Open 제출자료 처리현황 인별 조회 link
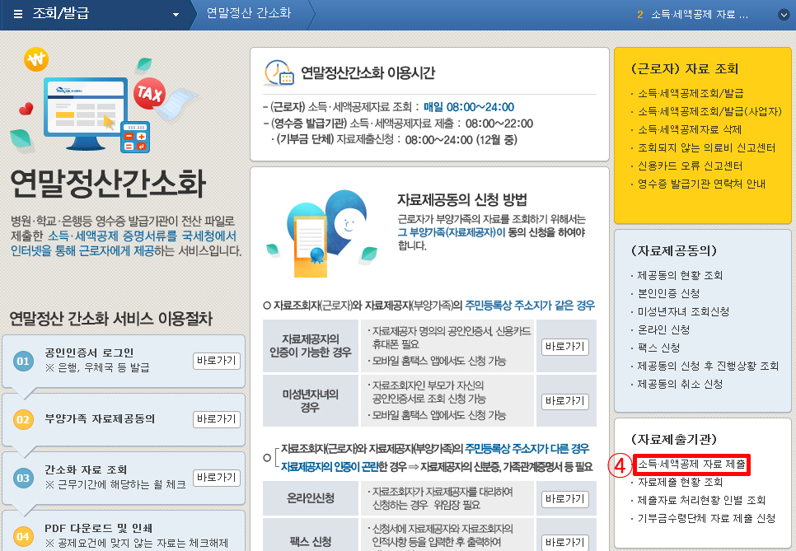Image resolution: width=796 pixels, height=551 pixels. [x=701, y=500]
